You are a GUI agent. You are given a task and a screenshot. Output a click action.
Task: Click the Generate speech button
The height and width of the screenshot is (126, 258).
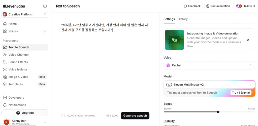135,116
